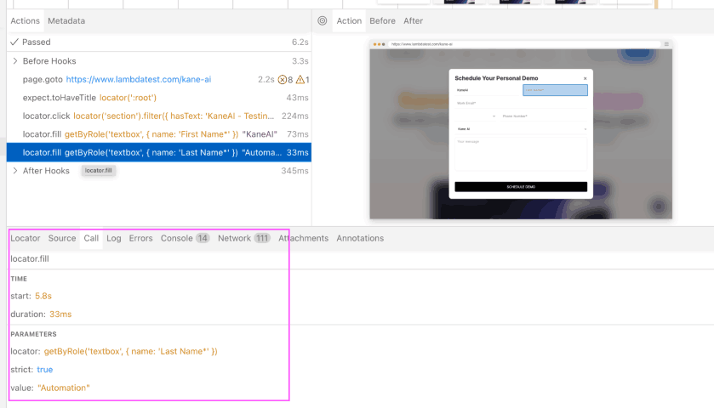This screenshot has height=408, width=714.
Task: Switch to the Before snapshot tab
Action: (x=382, y=21)
